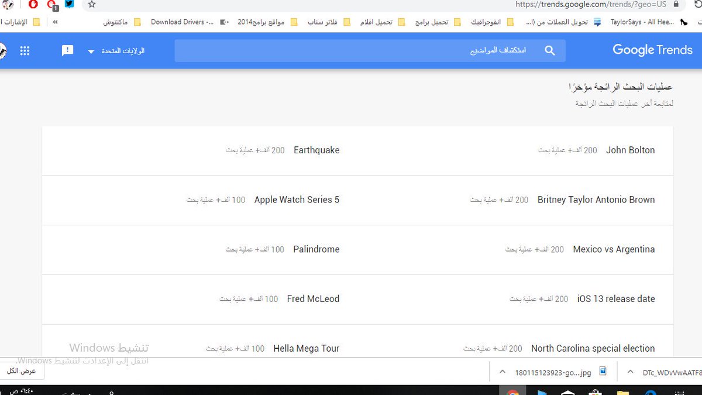Click the 180115123923-go....jpg download item

[x=553, y=372]
